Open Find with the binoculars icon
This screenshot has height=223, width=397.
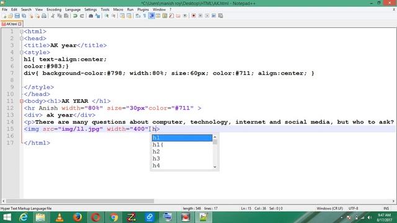click(x=91, y=15)
